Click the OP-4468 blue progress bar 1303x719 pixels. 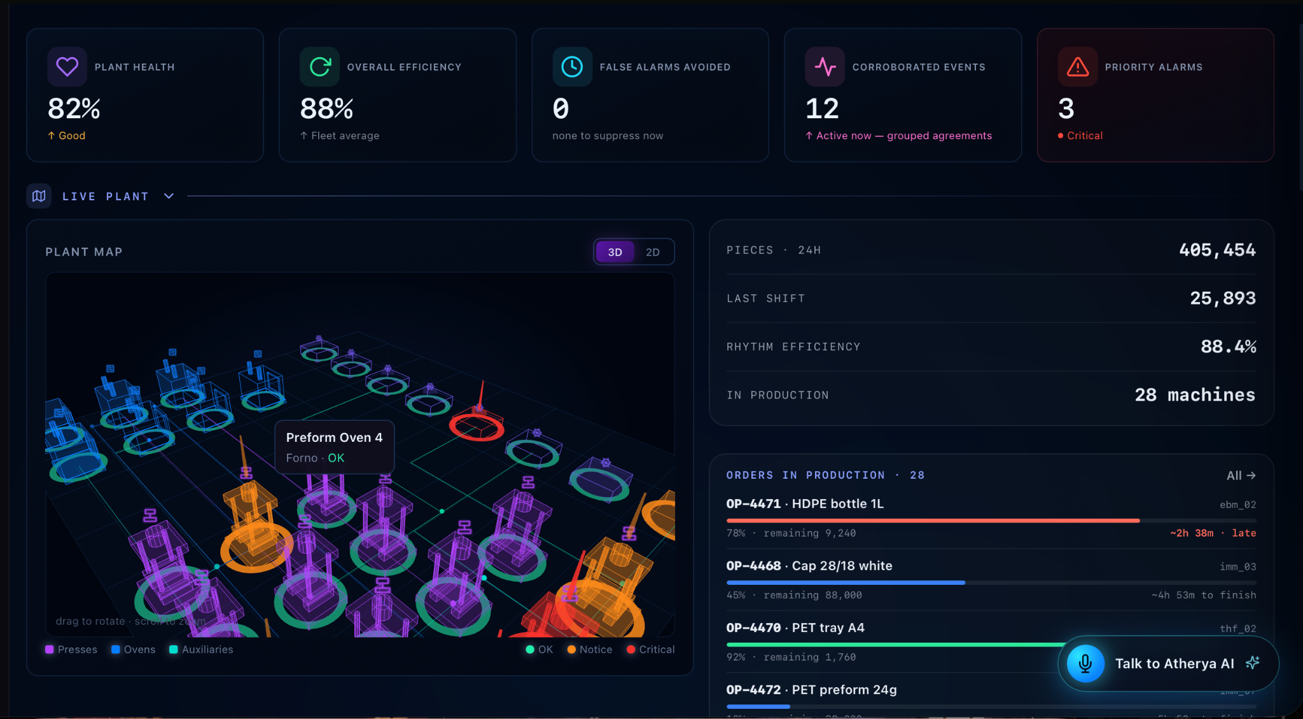(846, 582)
